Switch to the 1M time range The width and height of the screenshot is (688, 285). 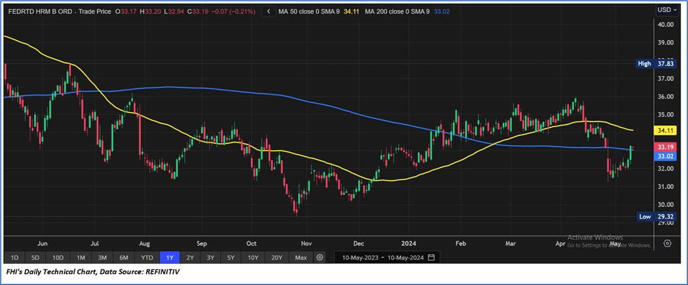81,257
